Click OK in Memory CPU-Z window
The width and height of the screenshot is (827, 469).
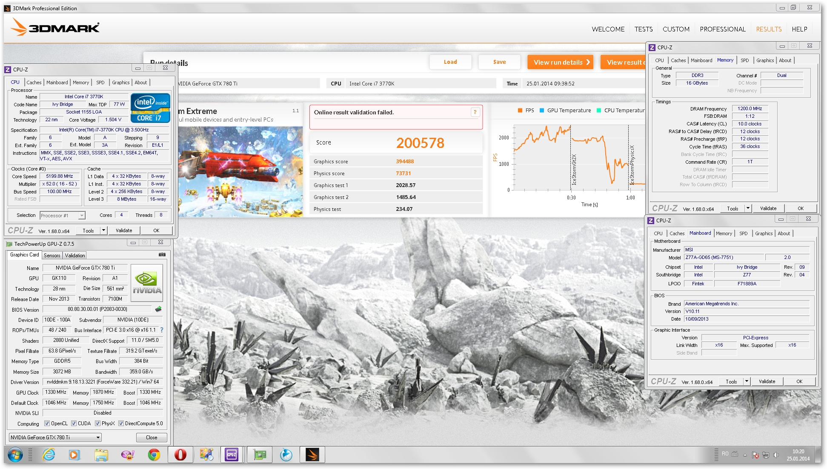coord(801,208)
